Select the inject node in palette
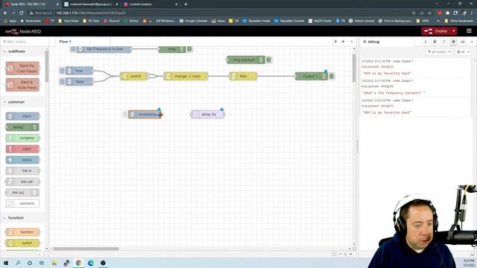The height and width of the screenshot is (268, 477). pyautogui.click(x=23, y=116)
